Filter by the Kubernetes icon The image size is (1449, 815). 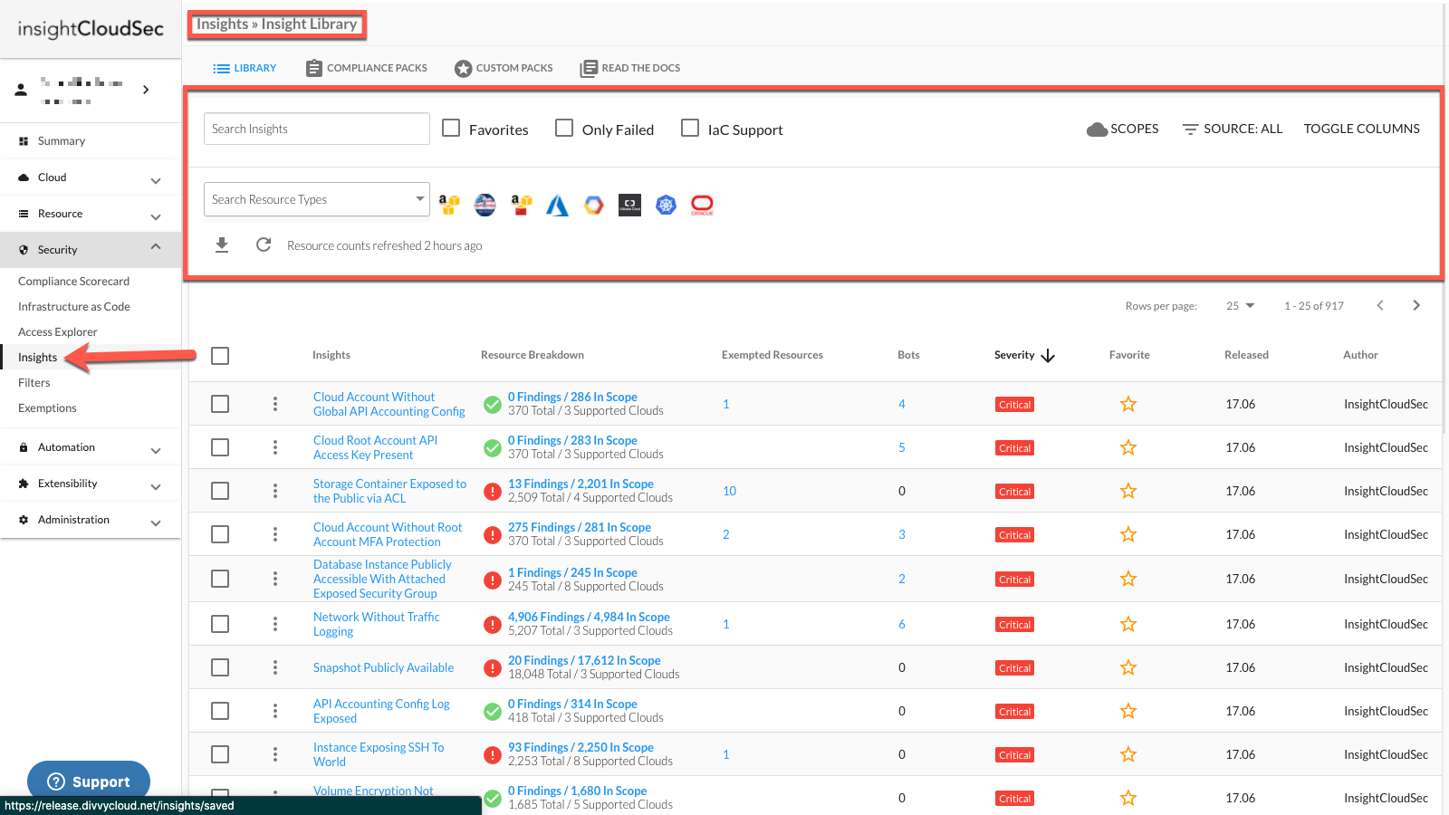tap(666, 205)
